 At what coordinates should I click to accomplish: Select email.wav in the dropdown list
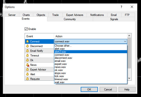91,61
